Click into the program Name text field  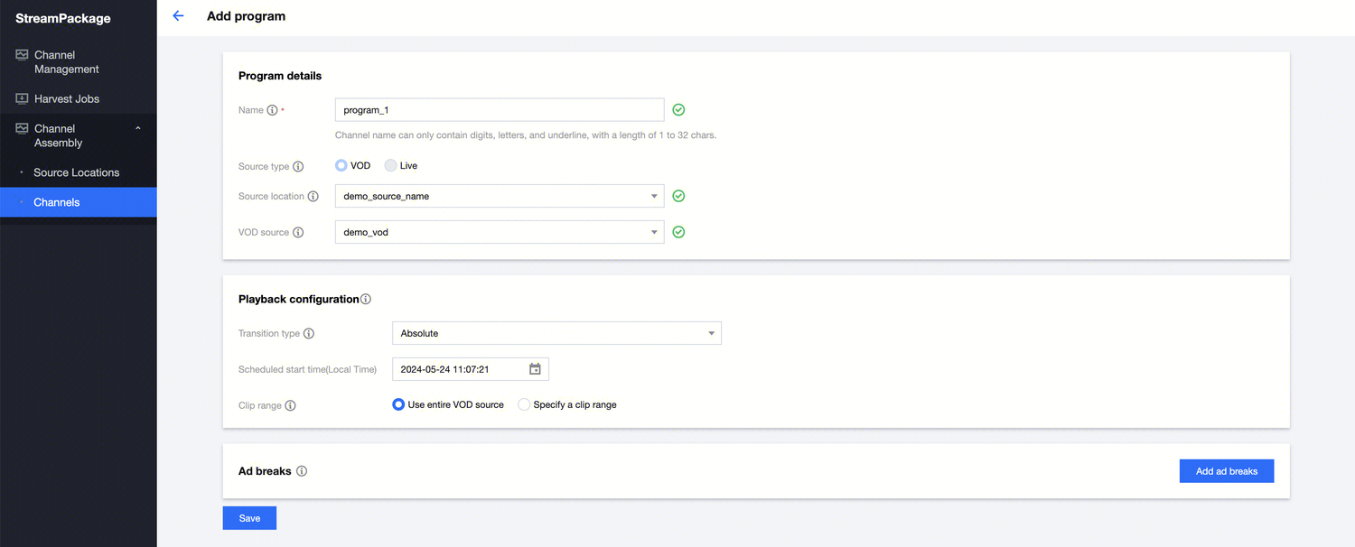coord(499,110)
